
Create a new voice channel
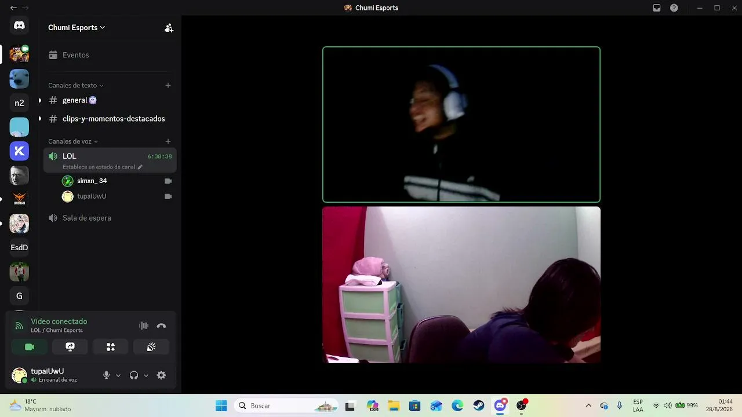pos(168,141)
